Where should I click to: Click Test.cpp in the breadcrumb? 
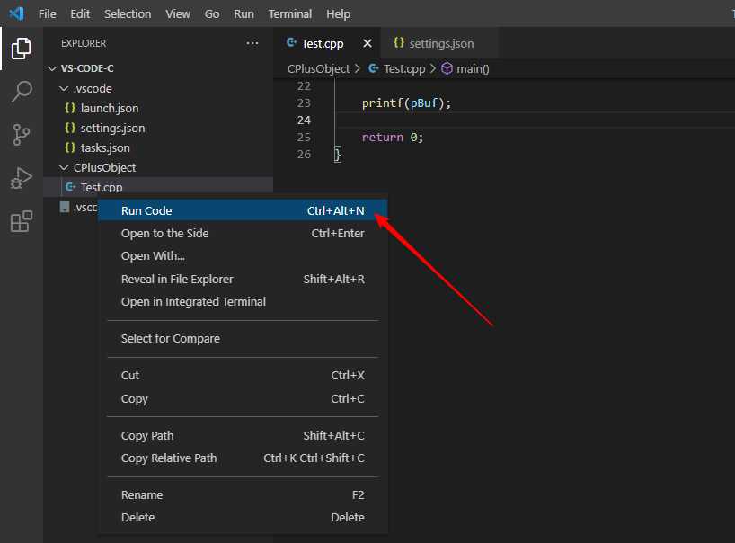[x=404, y=69]
